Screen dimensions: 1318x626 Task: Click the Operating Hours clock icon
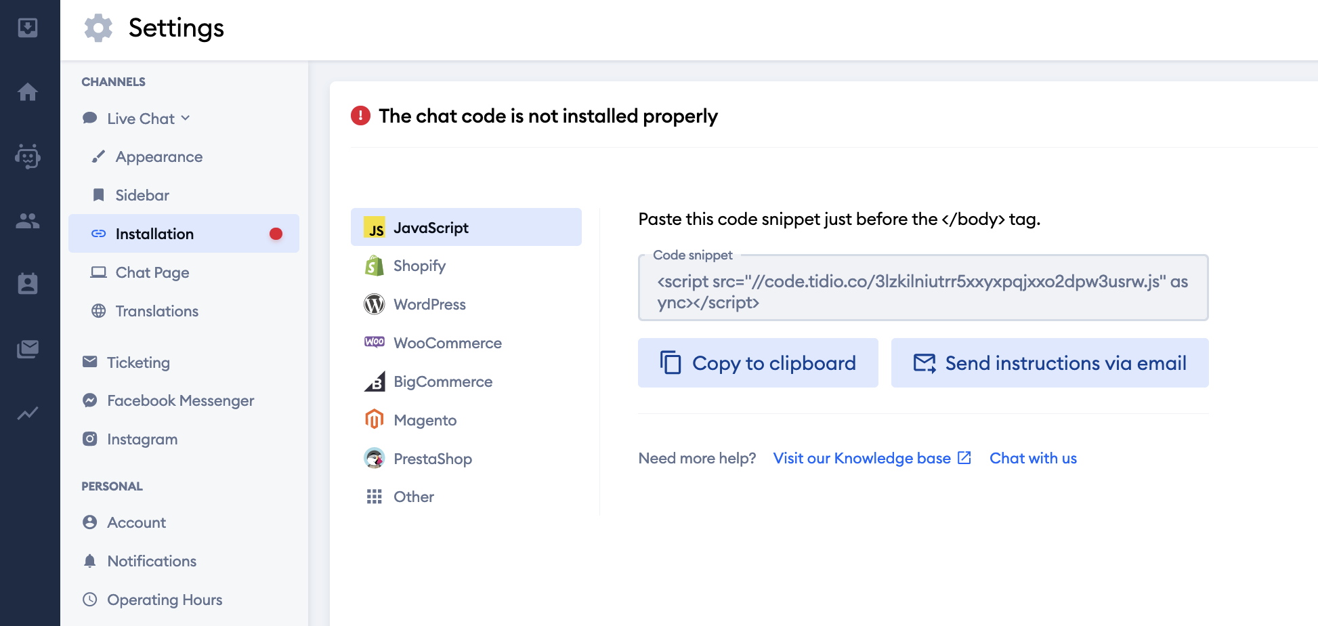(x=89, y=600)
